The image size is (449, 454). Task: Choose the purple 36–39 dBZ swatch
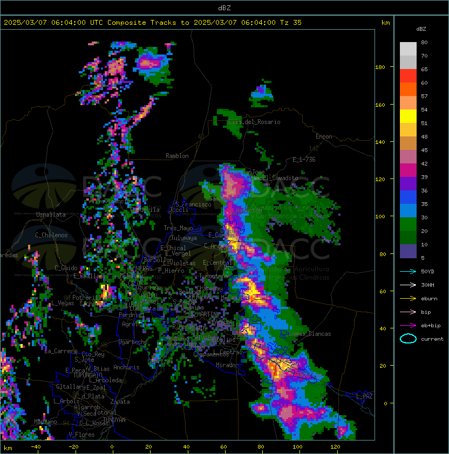pyautogui.click(x=408, y=183)
